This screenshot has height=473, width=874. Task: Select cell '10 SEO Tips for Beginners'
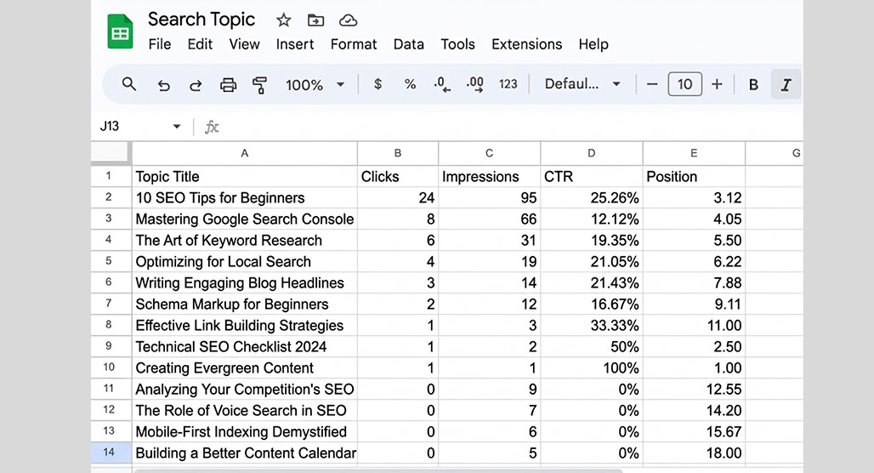click(x=245, y=197)
